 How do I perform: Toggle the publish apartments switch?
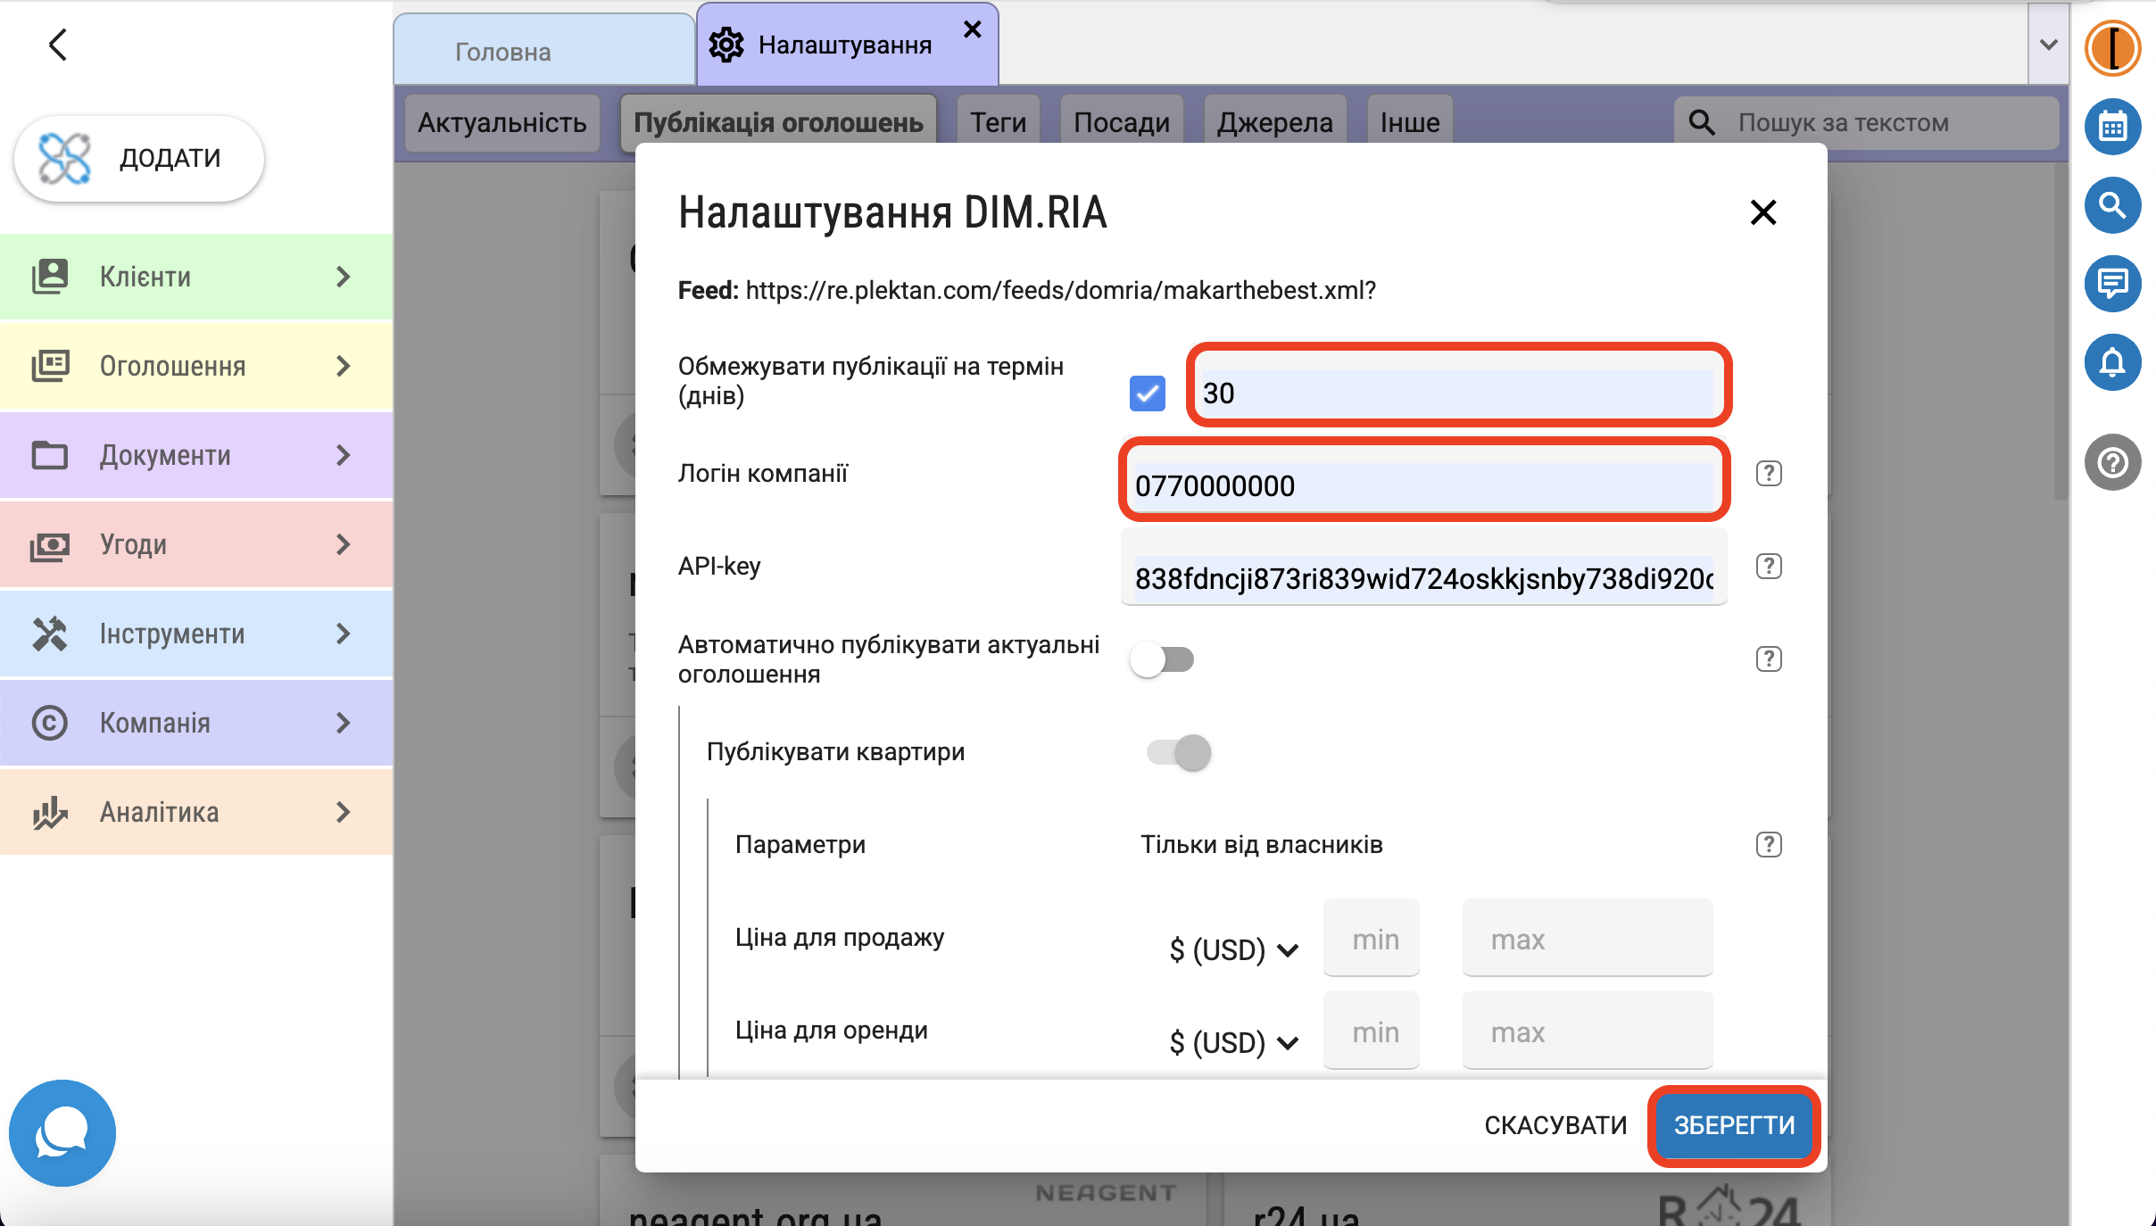[1179, 752]
